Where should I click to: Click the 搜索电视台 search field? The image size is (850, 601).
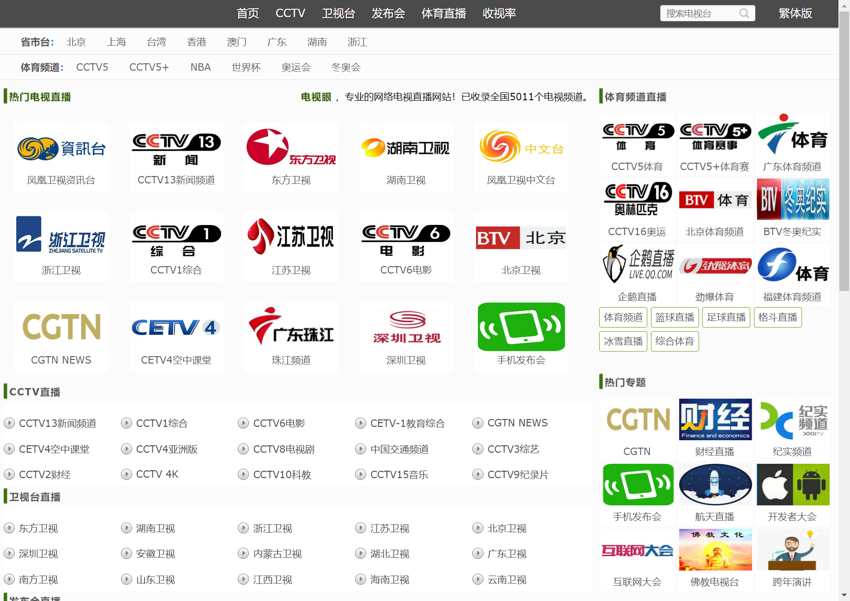click(699, 13)
